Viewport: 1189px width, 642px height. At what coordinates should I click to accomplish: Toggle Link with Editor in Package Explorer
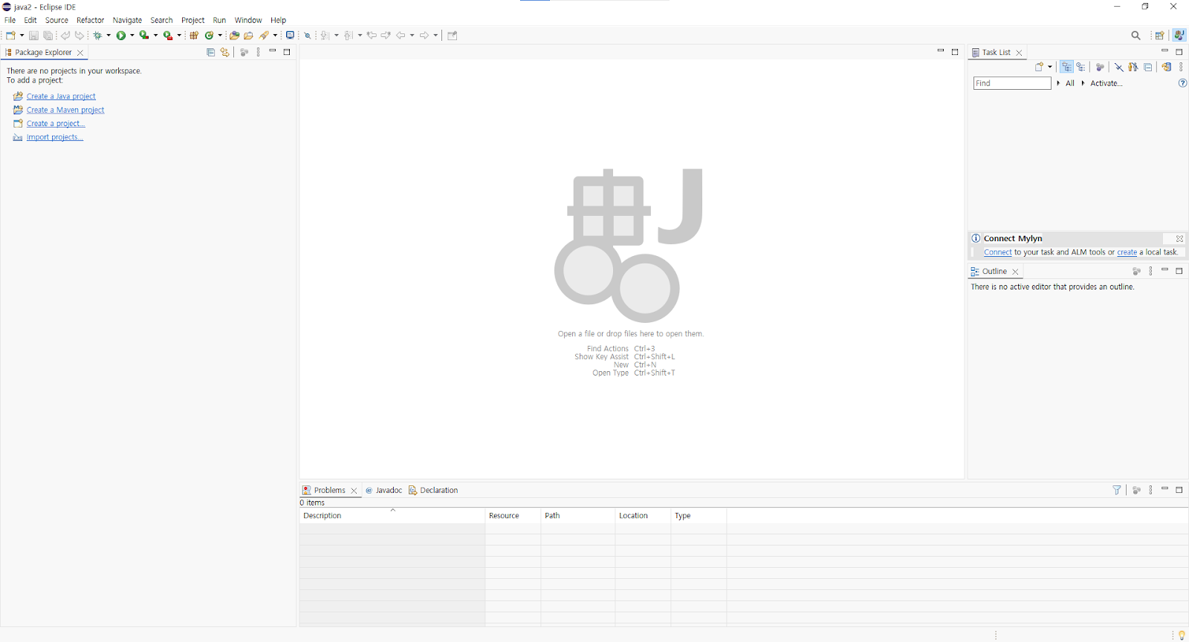224,52
